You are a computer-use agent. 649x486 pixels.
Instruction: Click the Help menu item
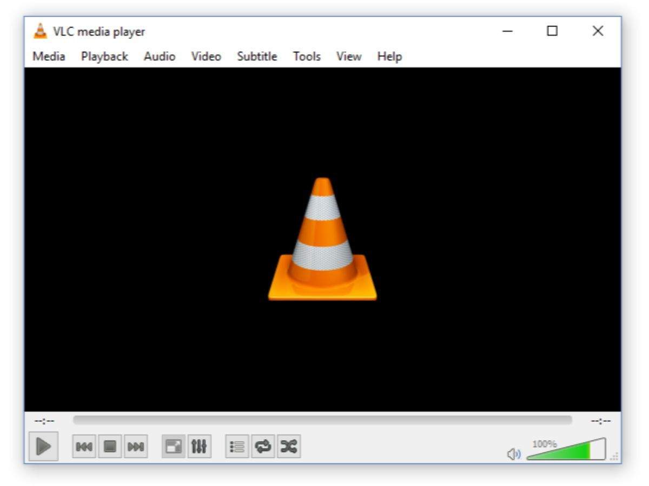(x=389, y=56)
